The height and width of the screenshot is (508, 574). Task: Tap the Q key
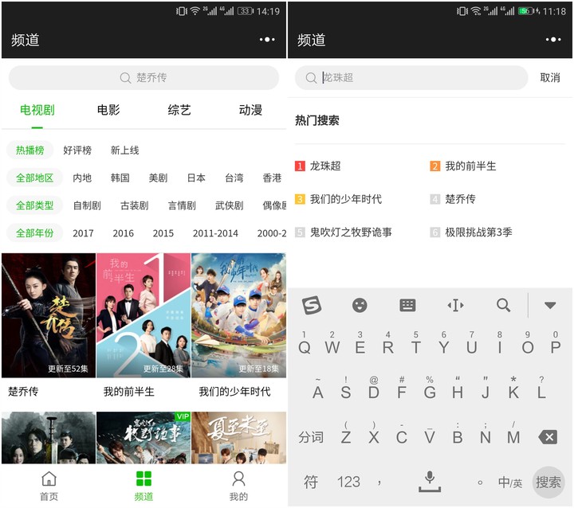tap(305, 344)
